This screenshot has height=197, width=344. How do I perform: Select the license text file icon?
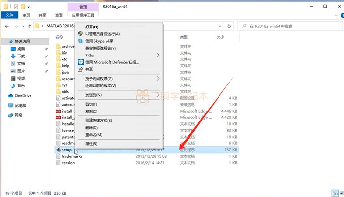pos(58,131)
